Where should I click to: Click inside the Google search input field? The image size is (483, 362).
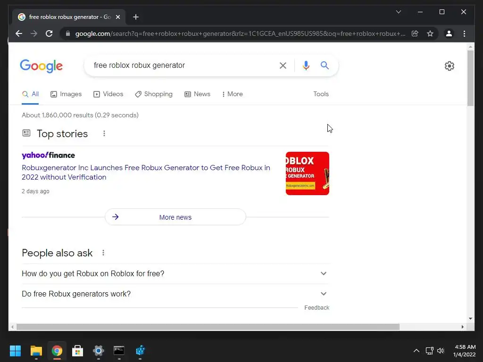(x=183, y=65)
